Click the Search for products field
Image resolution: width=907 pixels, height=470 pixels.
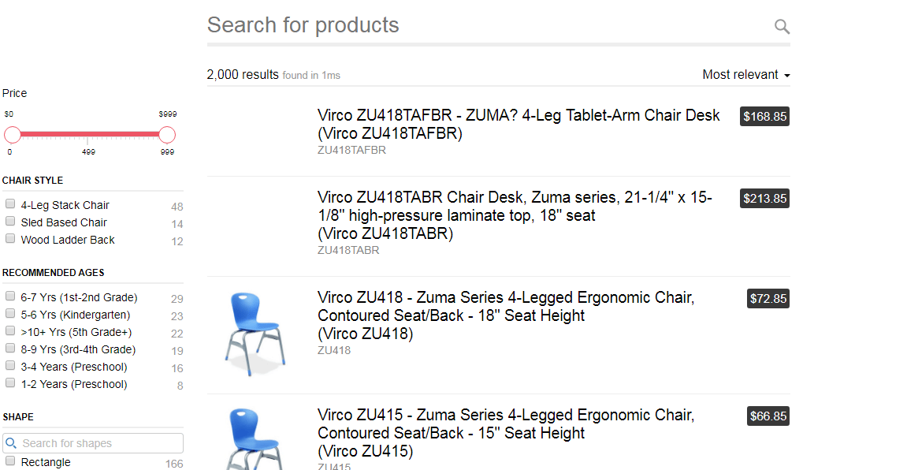(x=485, y=26)
